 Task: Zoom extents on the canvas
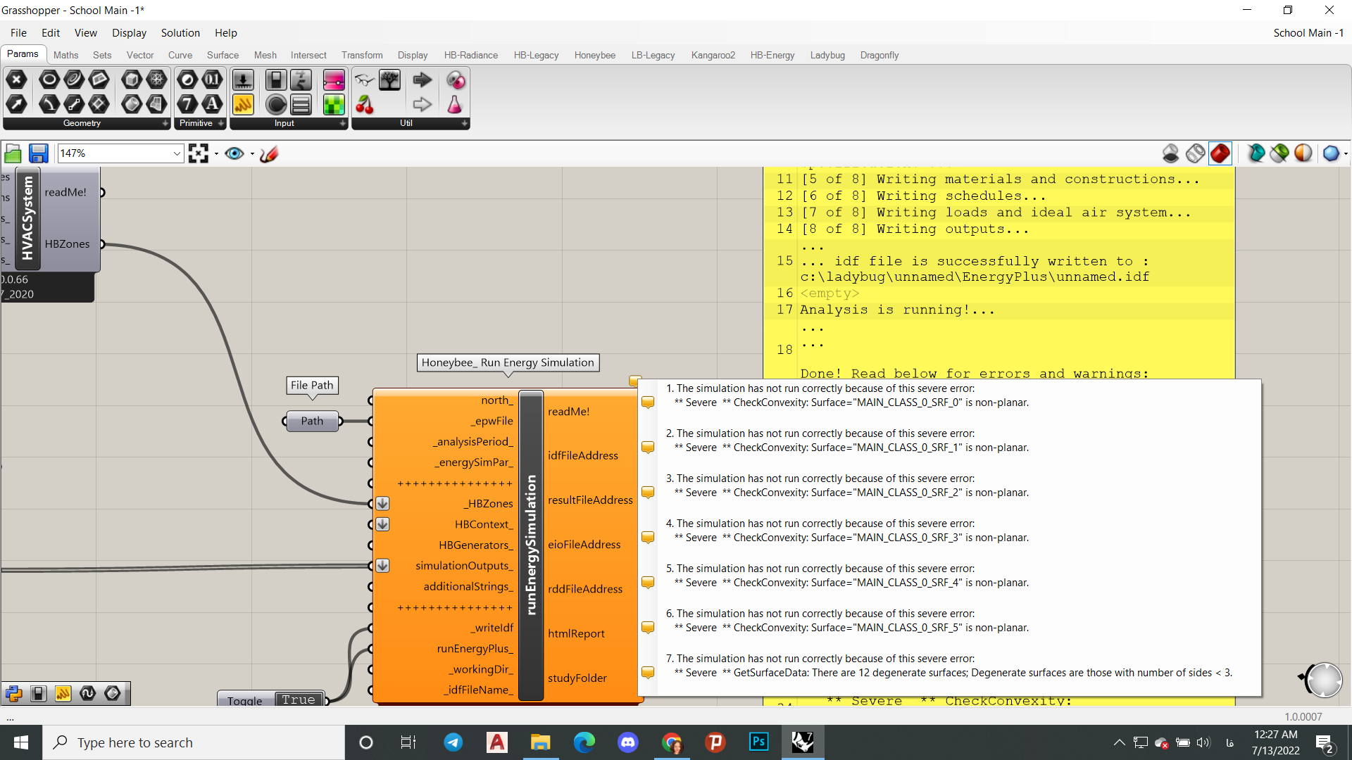pyautogui.click(x=198, y=153)
